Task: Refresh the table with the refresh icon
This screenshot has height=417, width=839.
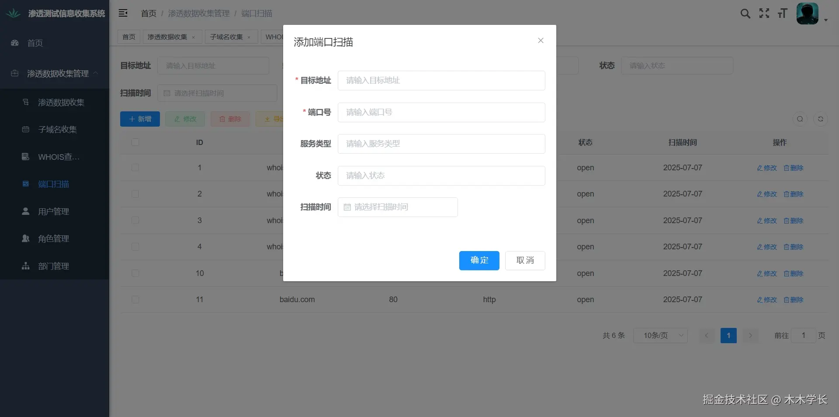Action: pos(821,119)
